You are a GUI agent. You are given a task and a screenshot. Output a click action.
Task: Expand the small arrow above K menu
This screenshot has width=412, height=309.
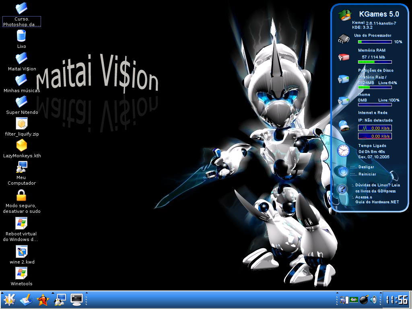(x=2, y=293)
